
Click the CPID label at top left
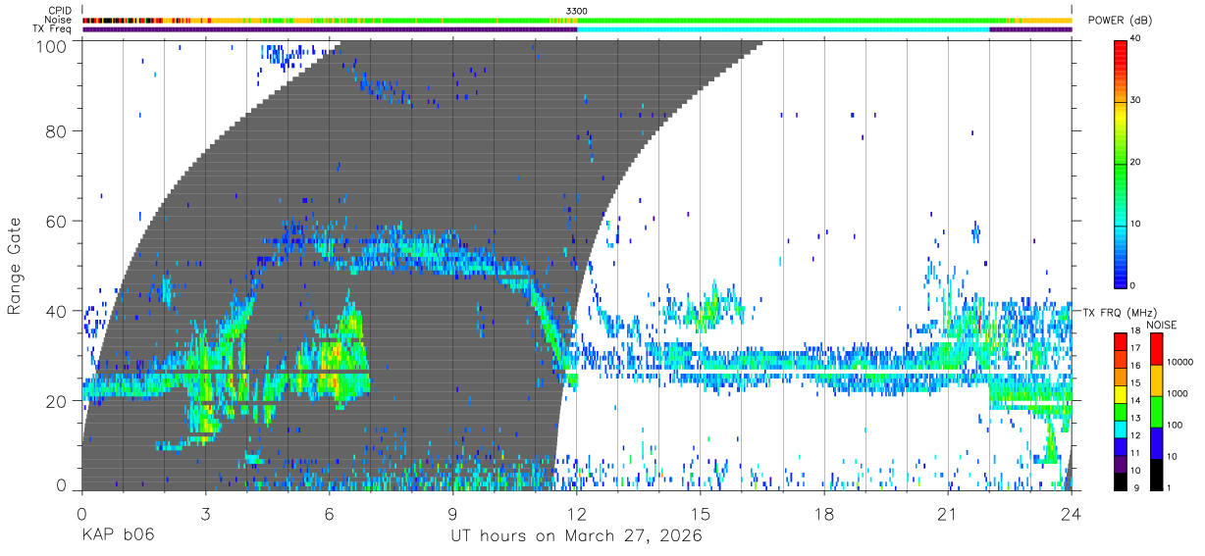click(59, 11)
